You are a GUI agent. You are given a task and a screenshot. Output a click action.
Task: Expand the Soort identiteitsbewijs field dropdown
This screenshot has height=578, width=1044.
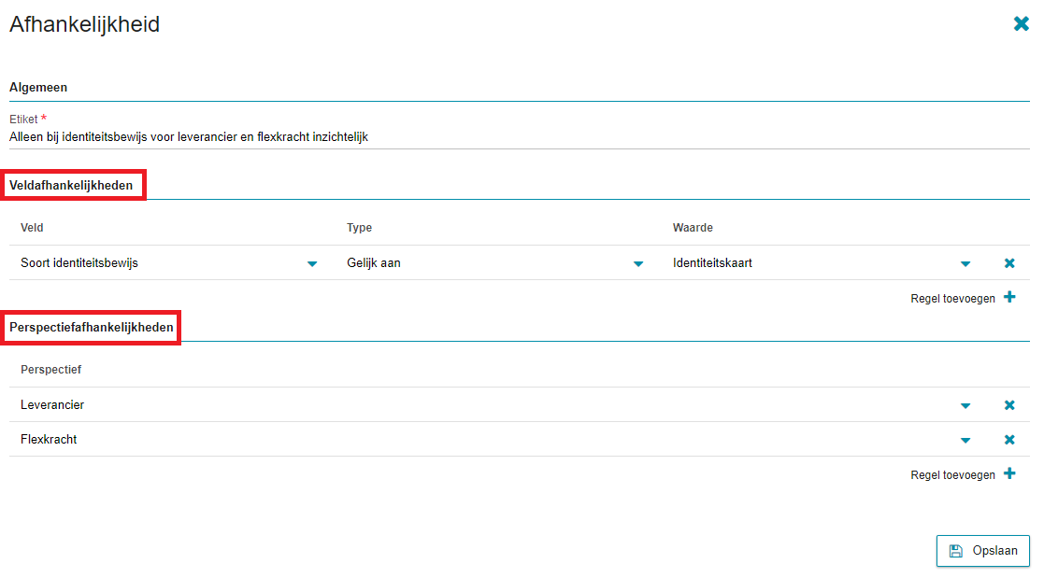click(x=312, y=264)
